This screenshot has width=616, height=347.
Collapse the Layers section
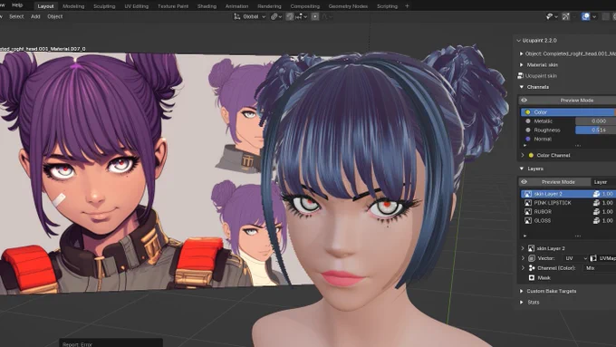522,169
